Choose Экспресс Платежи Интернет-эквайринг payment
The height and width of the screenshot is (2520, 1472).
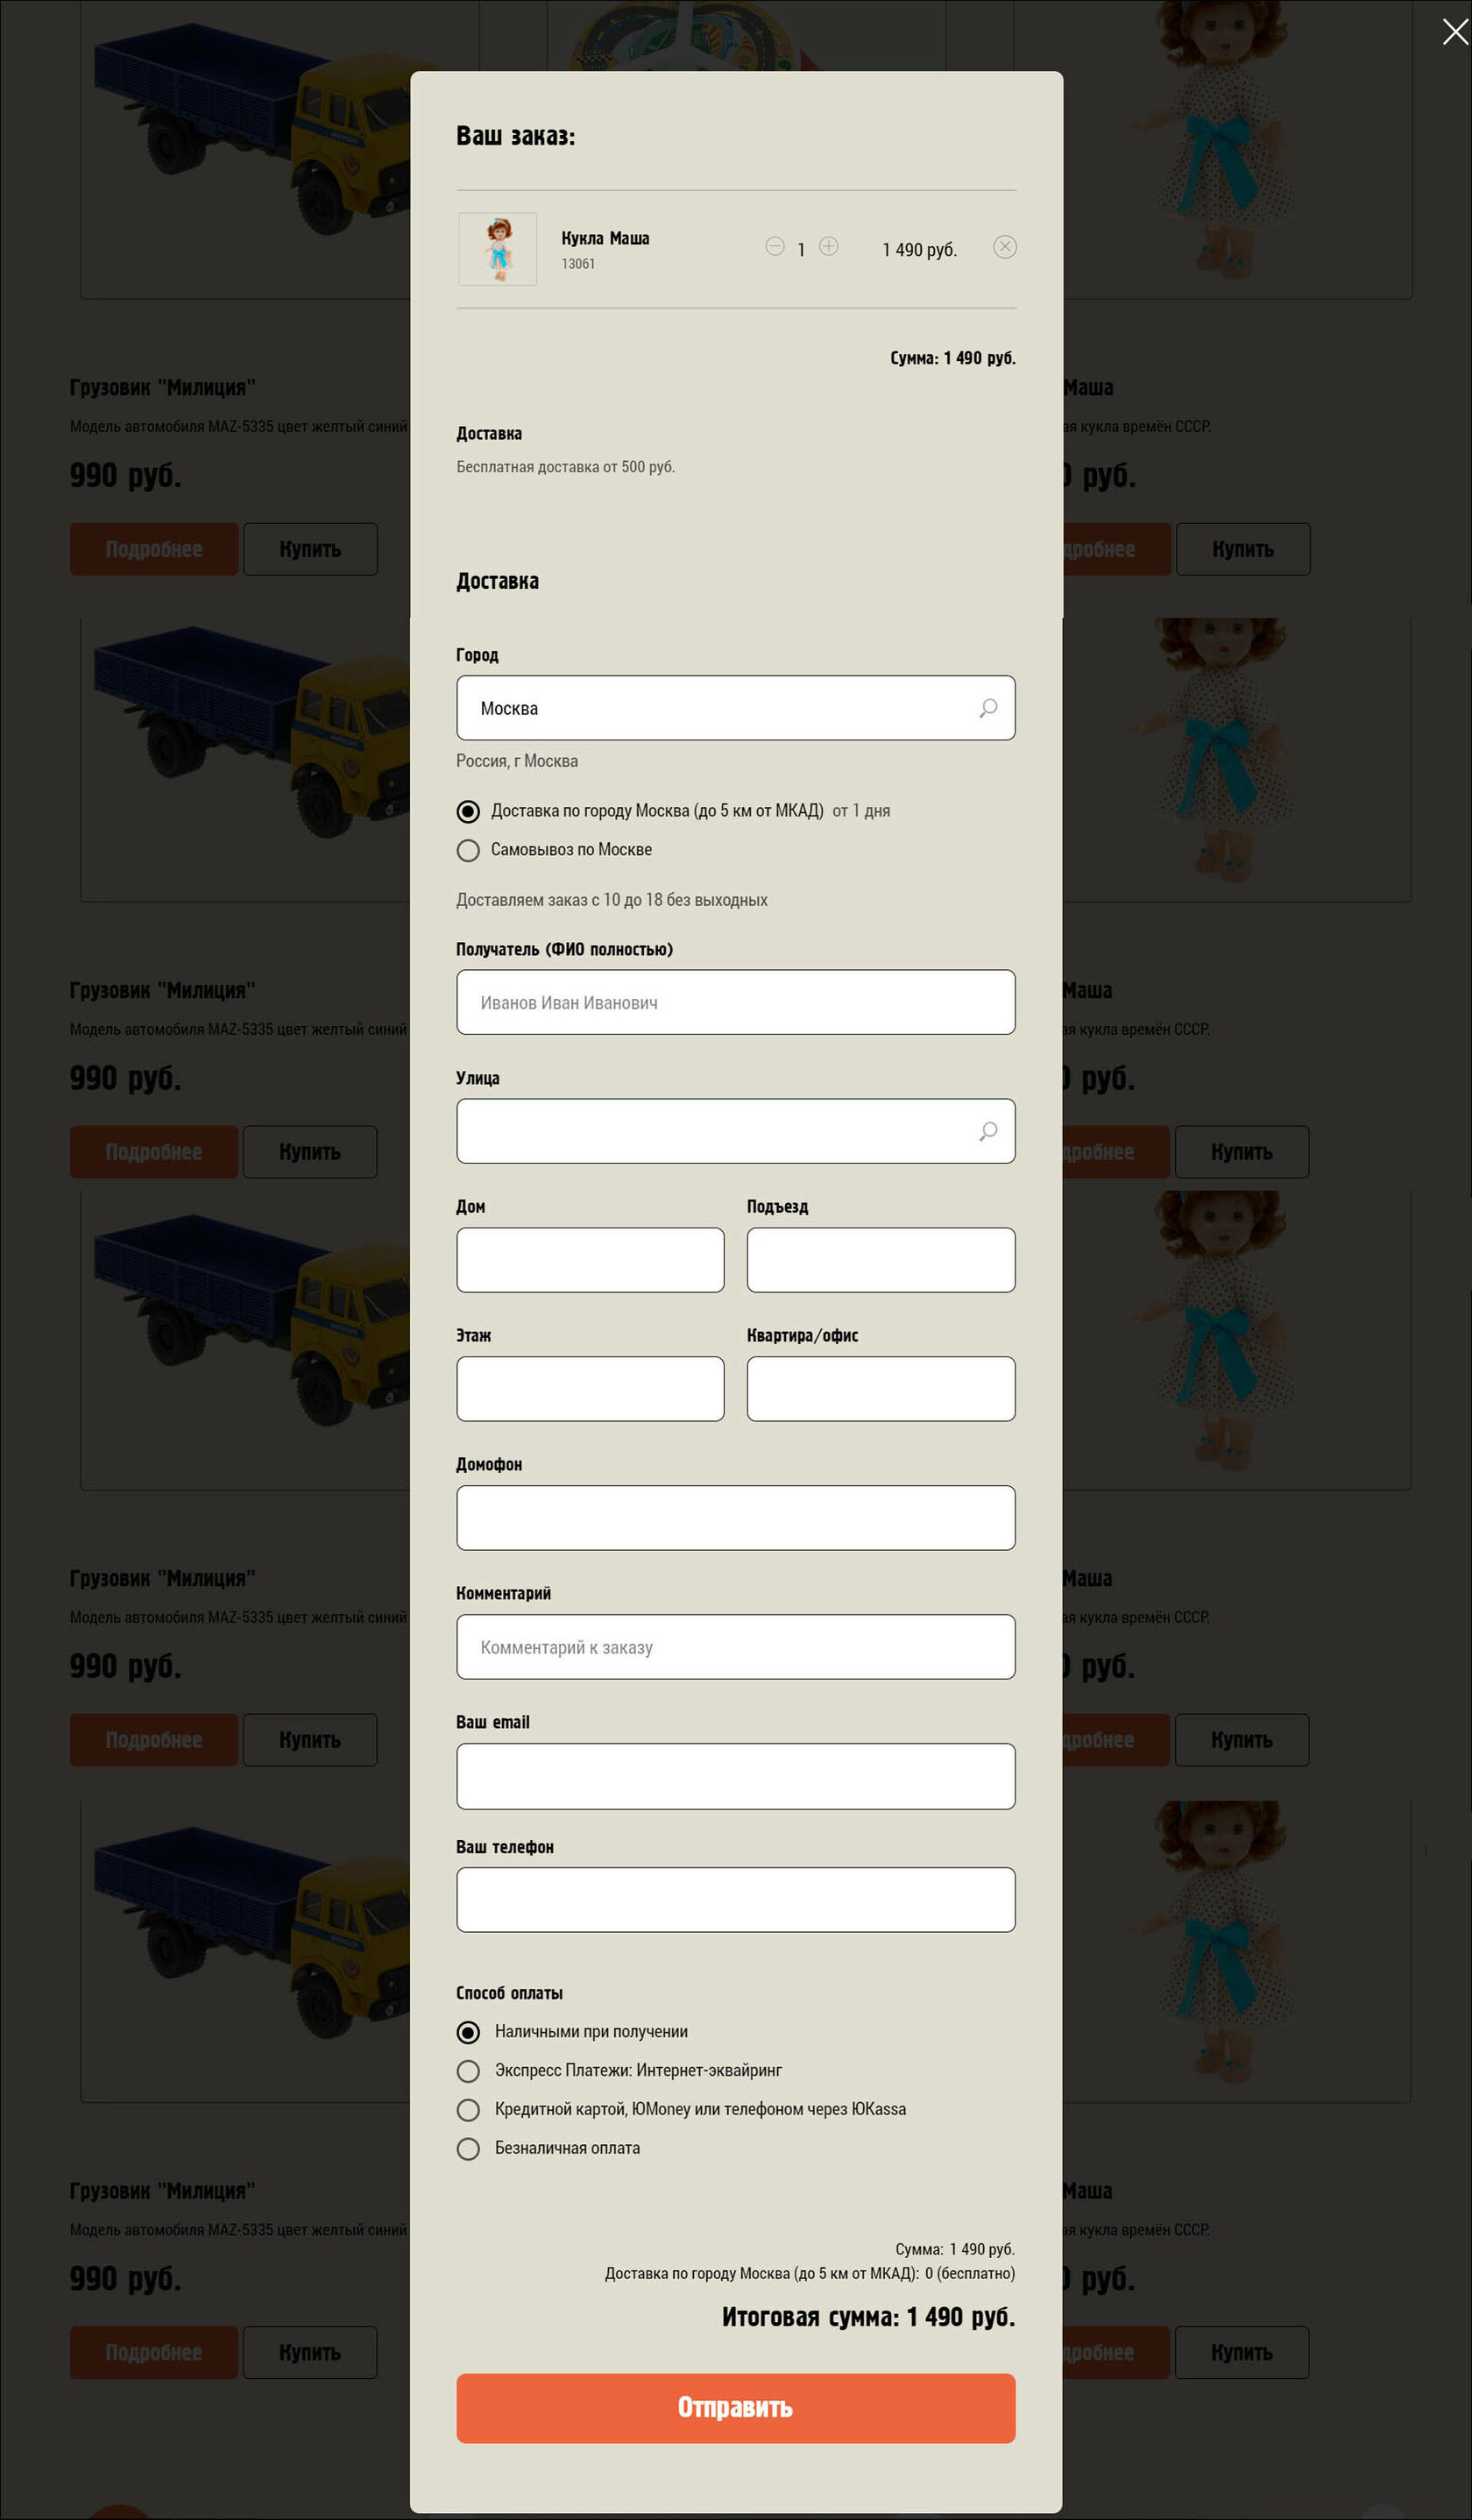point(468,2071)
